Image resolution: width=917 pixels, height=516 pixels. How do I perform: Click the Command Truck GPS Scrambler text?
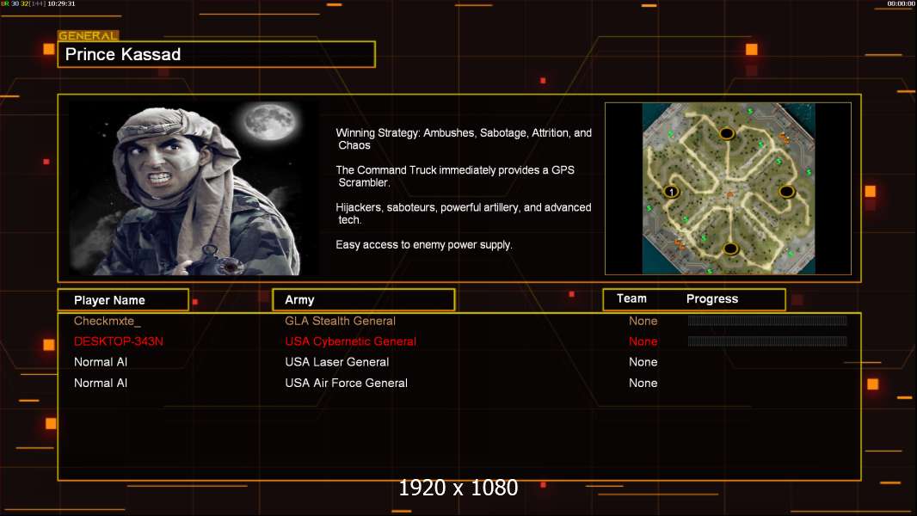pos(455,176)
